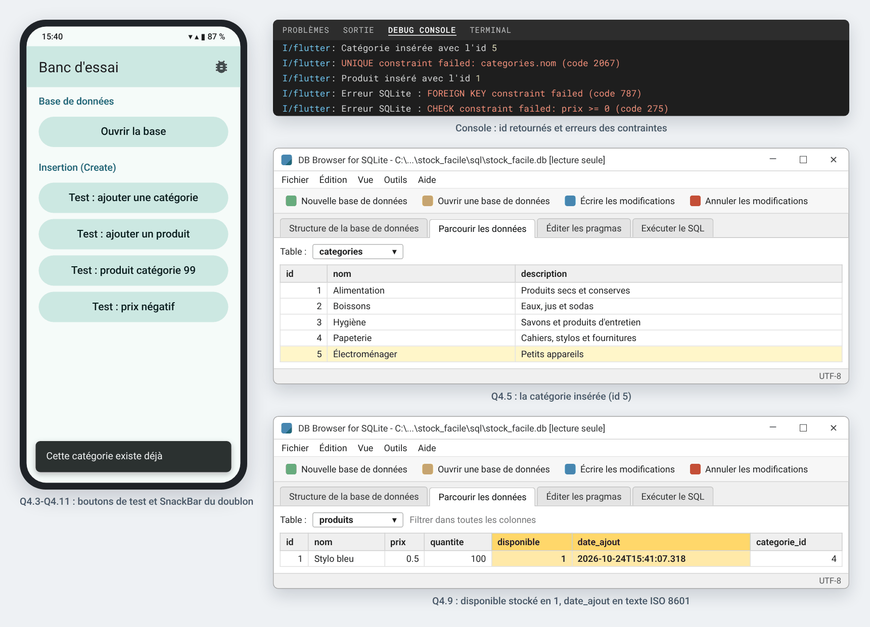Open Outils menu in produits window
This screenshot has height=627, width=870.
pyautogui.click(x=395, y=448)
